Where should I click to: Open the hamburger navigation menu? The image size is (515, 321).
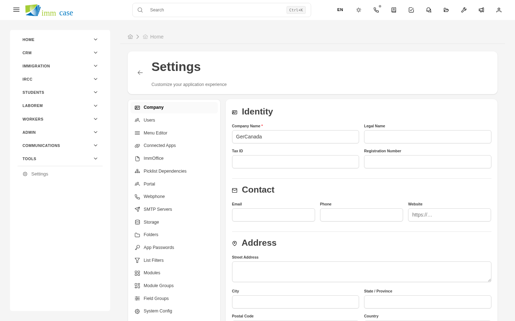16,10
